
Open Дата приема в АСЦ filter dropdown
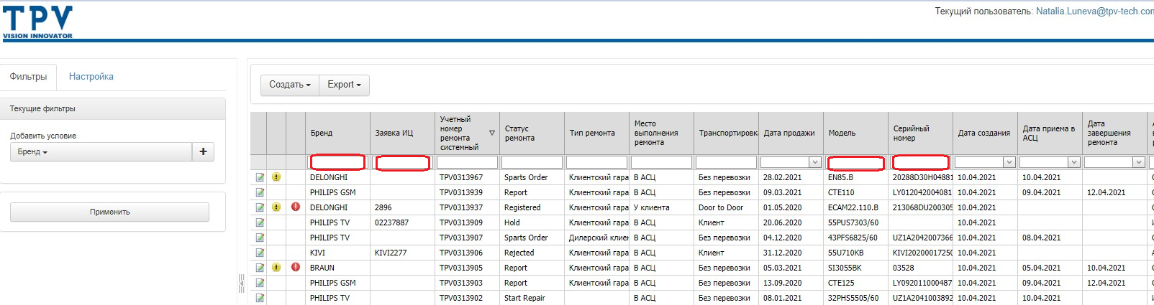coord(1073,162)
